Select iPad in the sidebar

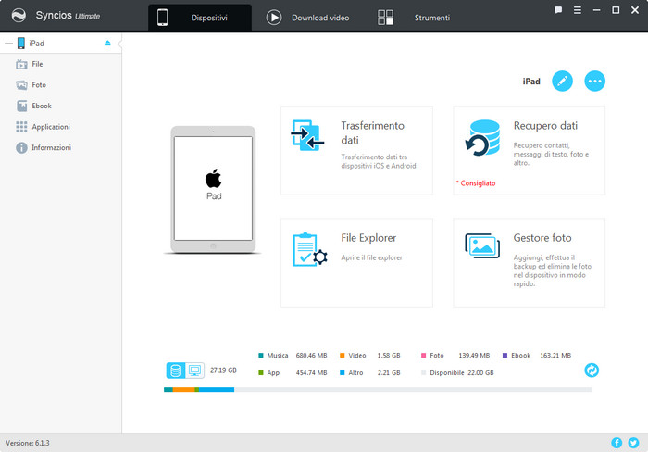point(61,43)
